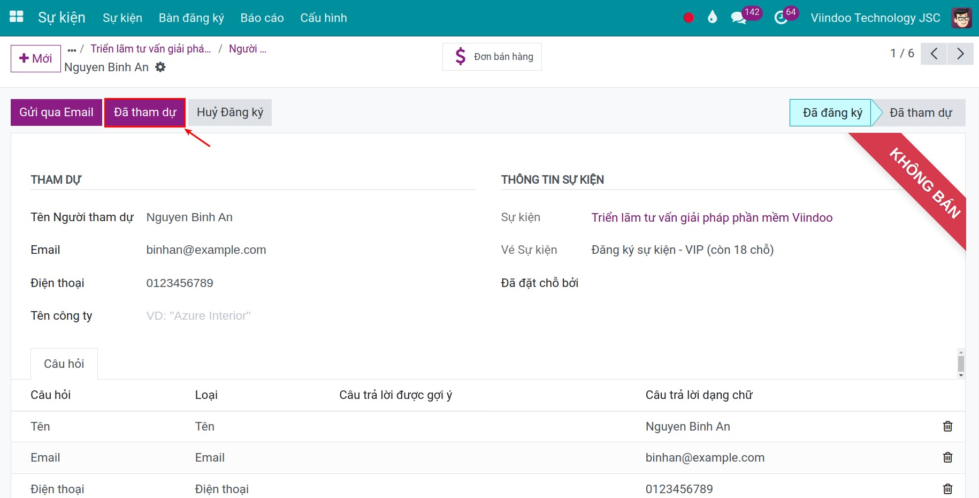Delete the Tên answer row with trash icon
Viewport: 979px width, 498px height.
click(947, 426)
